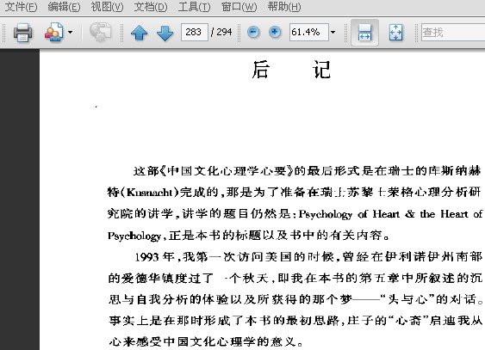Click the collaborate people icon
485x350 pixels.
pos(54,32)
